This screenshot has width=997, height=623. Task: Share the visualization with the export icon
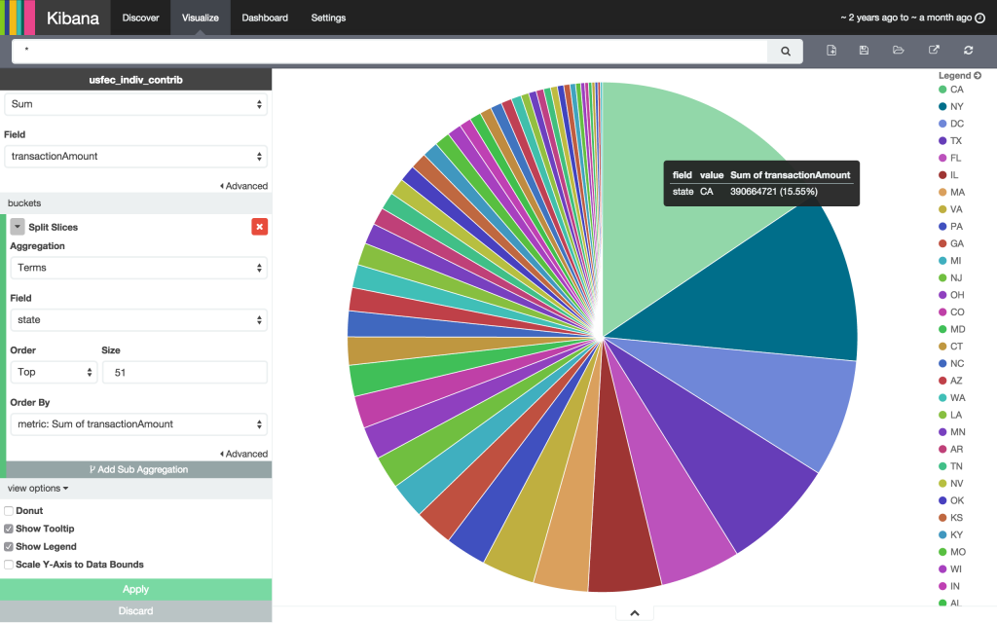click(933, 50)
